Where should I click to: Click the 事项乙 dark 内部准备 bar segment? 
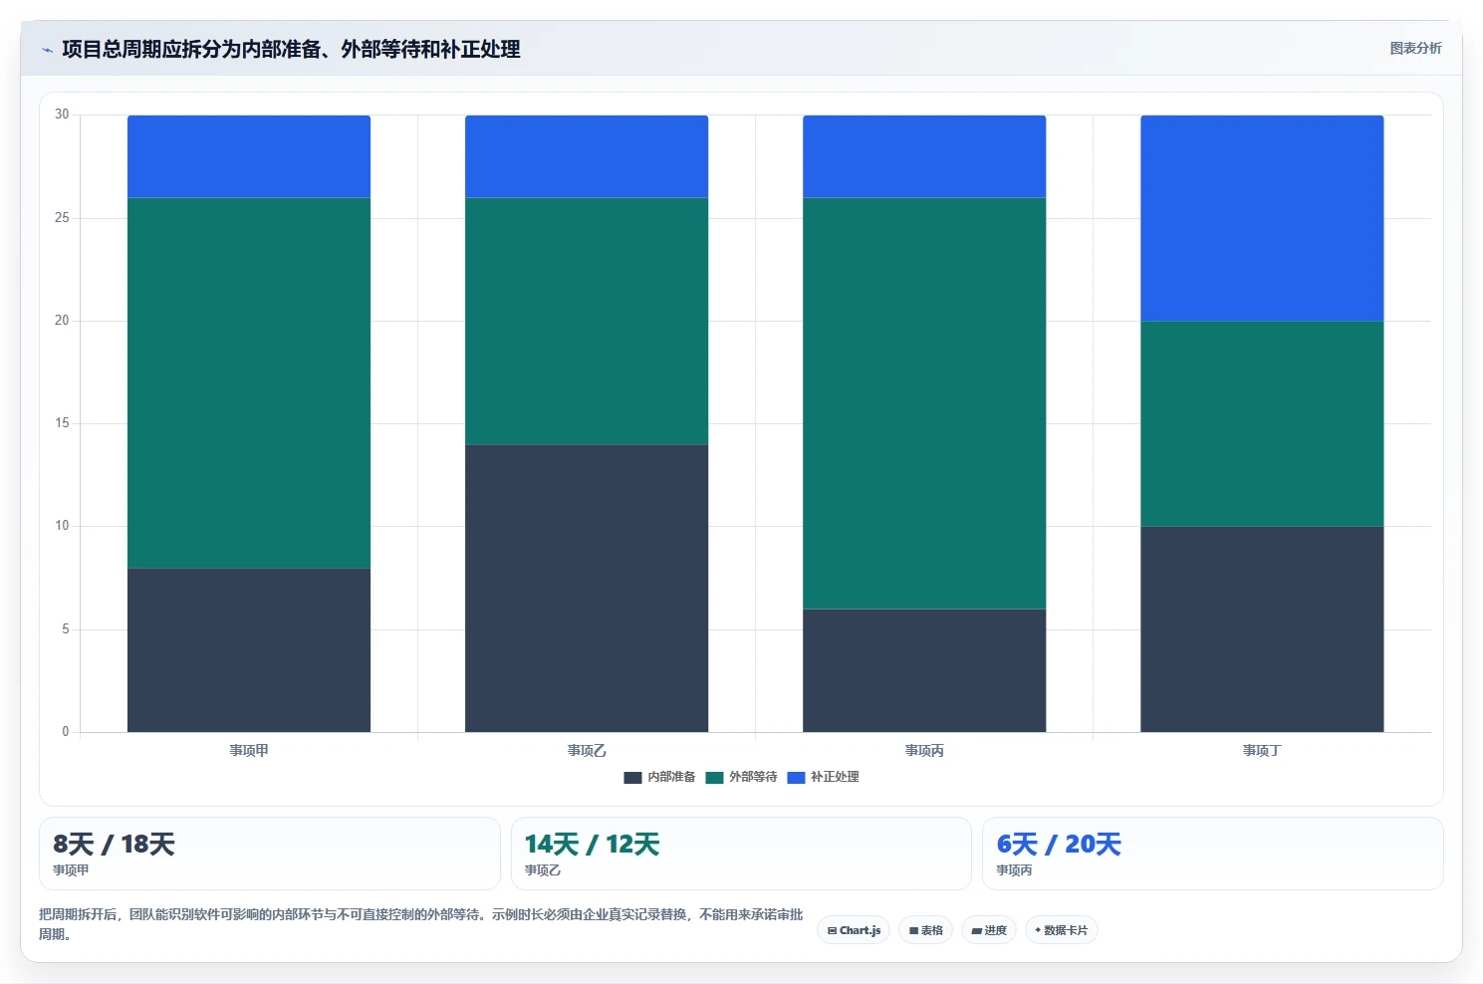pos(587,589)
